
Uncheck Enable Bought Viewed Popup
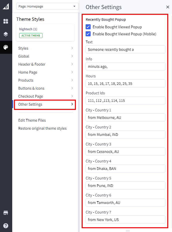88,27
